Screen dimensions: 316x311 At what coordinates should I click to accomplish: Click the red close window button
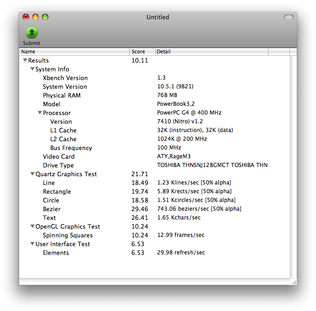click(26, 17)
